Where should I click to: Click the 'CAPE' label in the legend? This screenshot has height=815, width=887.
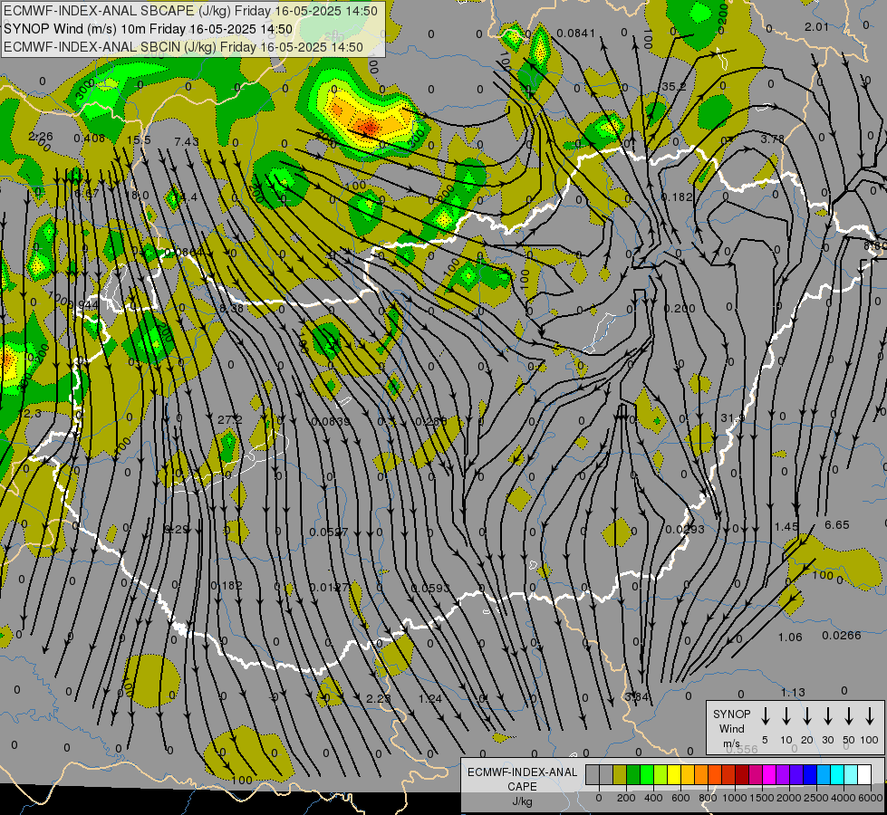(x=522, y=787)
